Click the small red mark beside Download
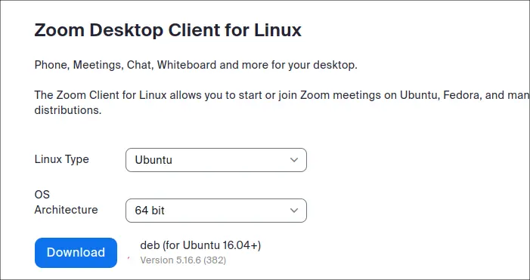The height and width of the screenshot is (280, 530). click(x=129, y=258)
